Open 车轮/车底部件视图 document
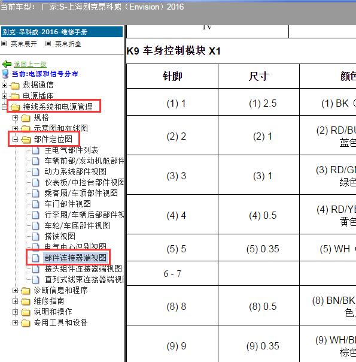The height and width of the screenshot is (362, 356). [77, 225]
